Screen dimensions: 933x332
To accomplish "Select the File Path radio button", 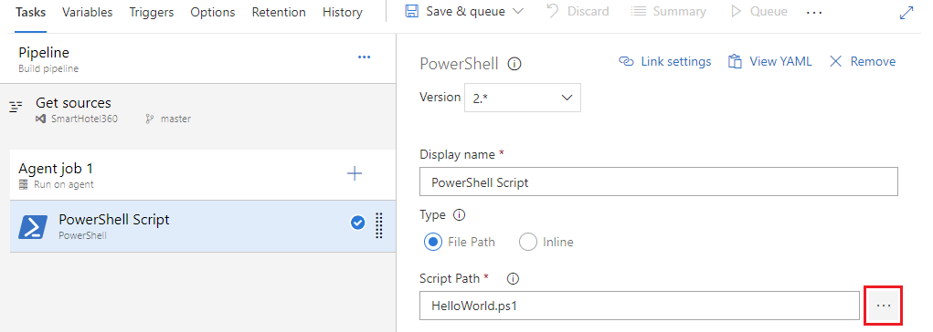I will [433, 242].
